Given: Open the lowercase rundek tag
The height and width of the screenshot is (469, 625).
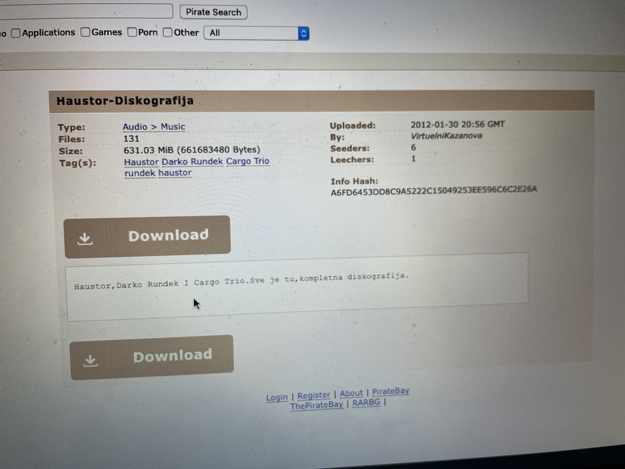Looking at the screenshot, I should [x=140, y=173].
